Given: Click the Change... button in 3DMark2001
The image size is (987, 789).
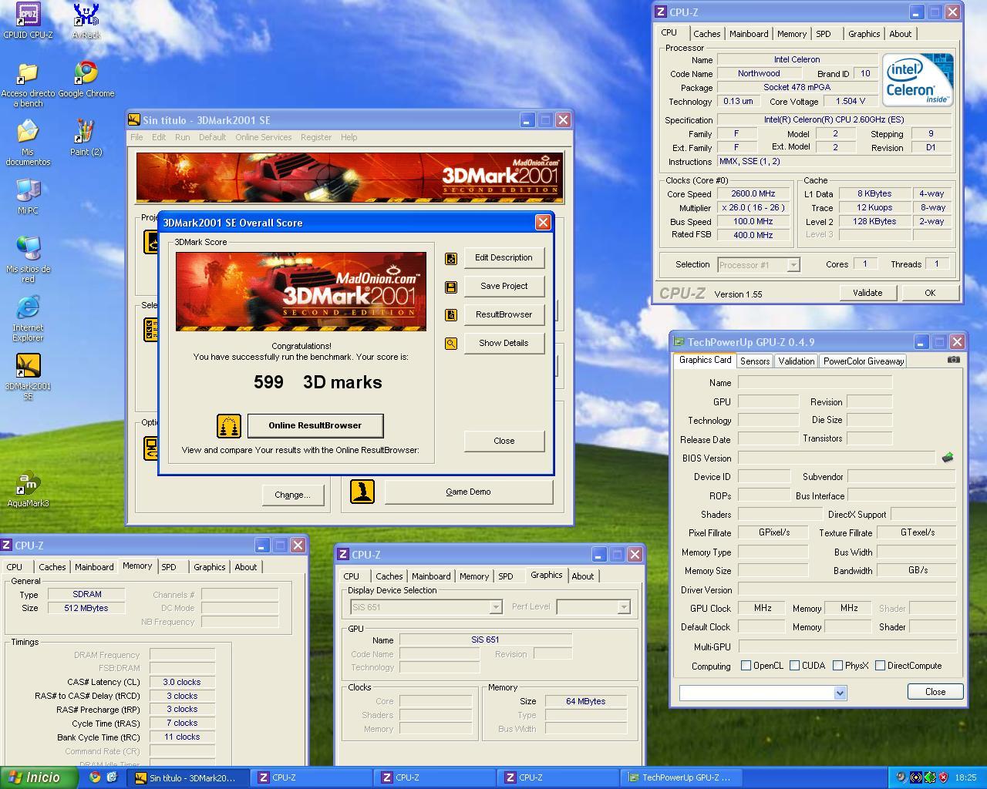Looking at the screenshot, I should pyautogui.click(x=292, y=495).
